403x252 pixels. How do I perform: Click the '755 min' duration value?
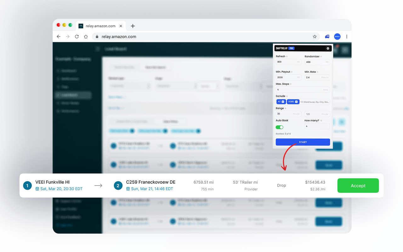click(207, 189)
